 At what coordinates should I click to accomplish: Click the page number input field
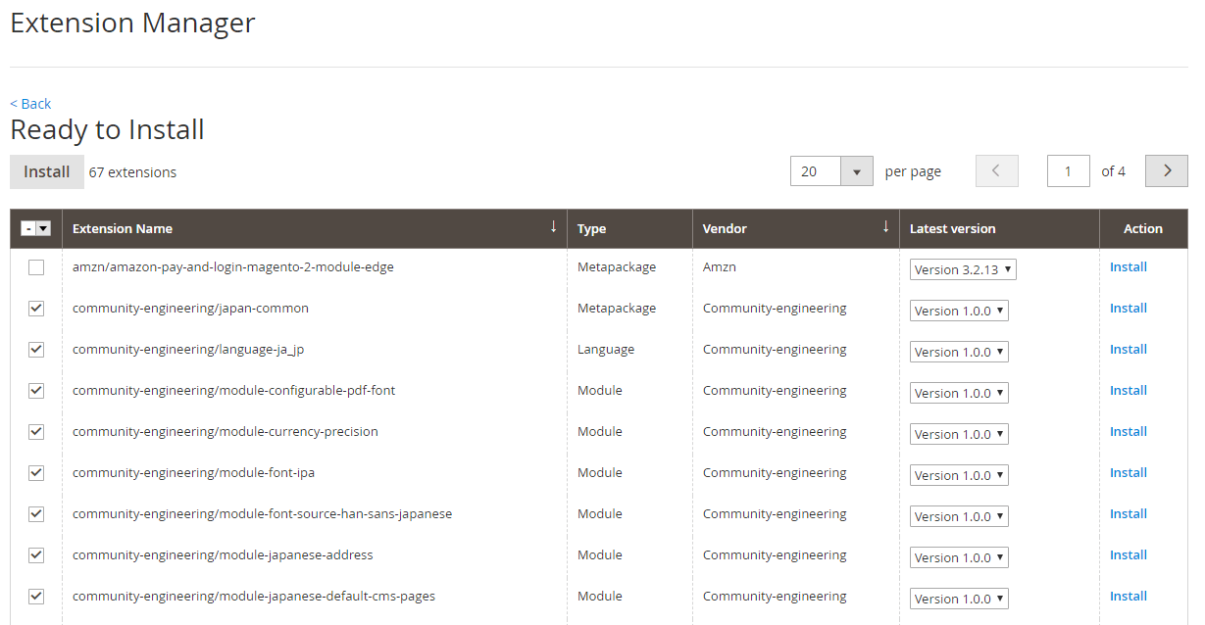1068,170
